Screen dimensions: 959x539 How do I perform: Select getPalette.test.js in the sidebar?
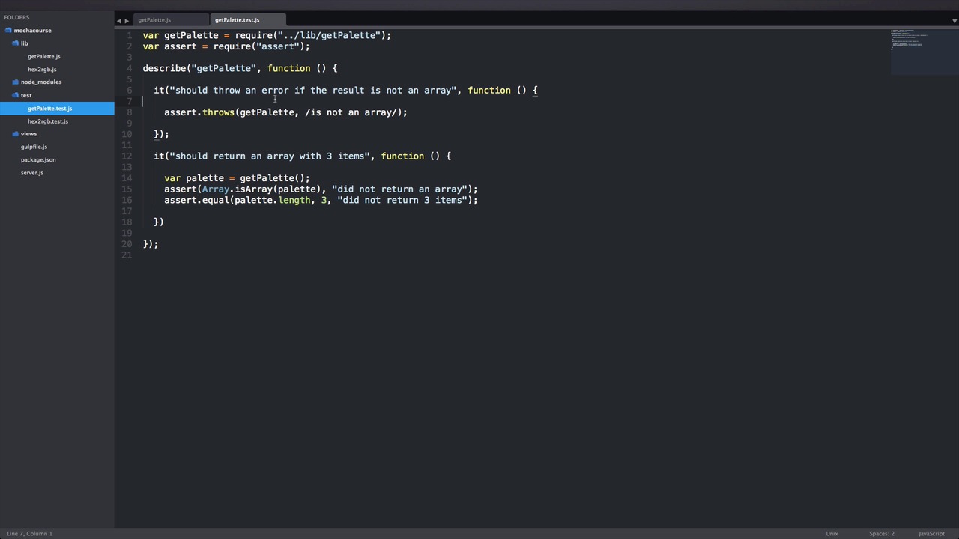tap(57, 109)
